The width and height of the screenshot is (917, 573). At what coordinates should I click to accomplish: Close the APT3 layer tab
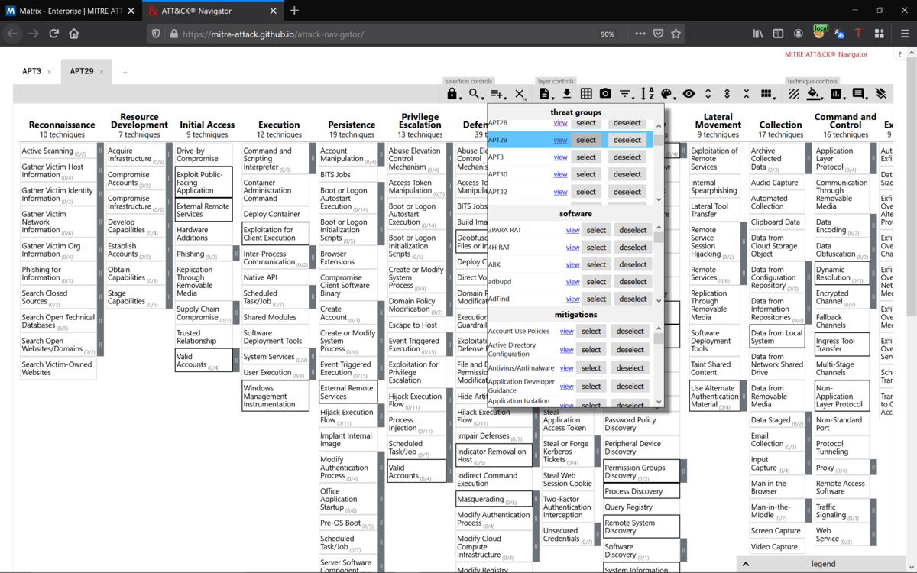pos(49,72)
